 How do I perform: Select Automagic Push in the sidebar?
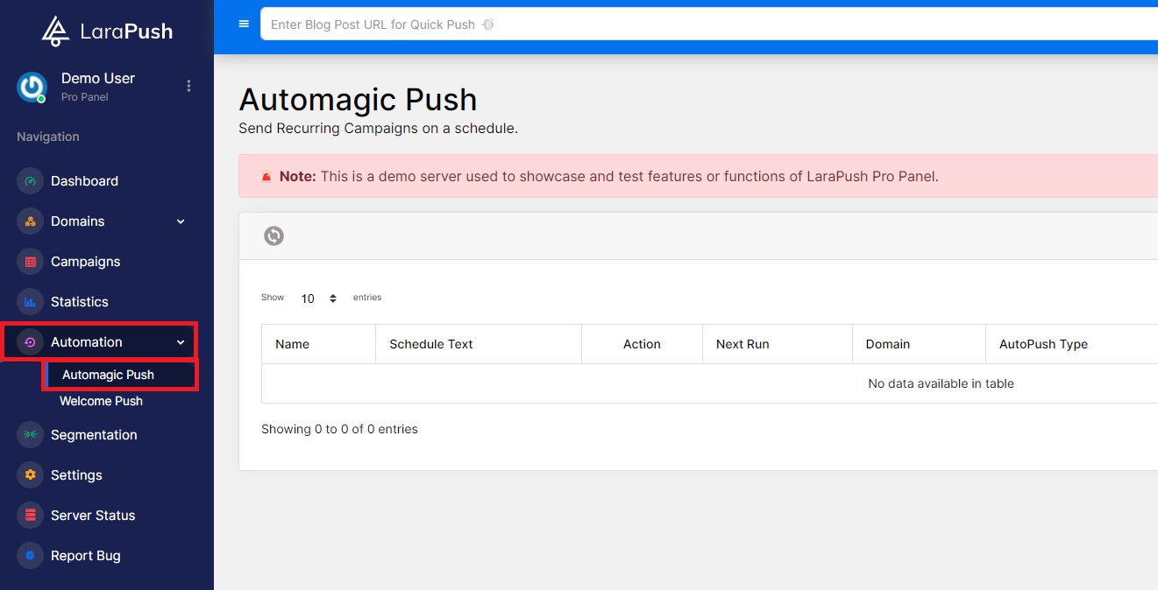108,374
